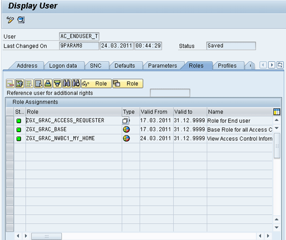Image resolution: width=286 pixels, height=240 pixels.
Task: Open table column configuration icon
Action: click(276, 112)
